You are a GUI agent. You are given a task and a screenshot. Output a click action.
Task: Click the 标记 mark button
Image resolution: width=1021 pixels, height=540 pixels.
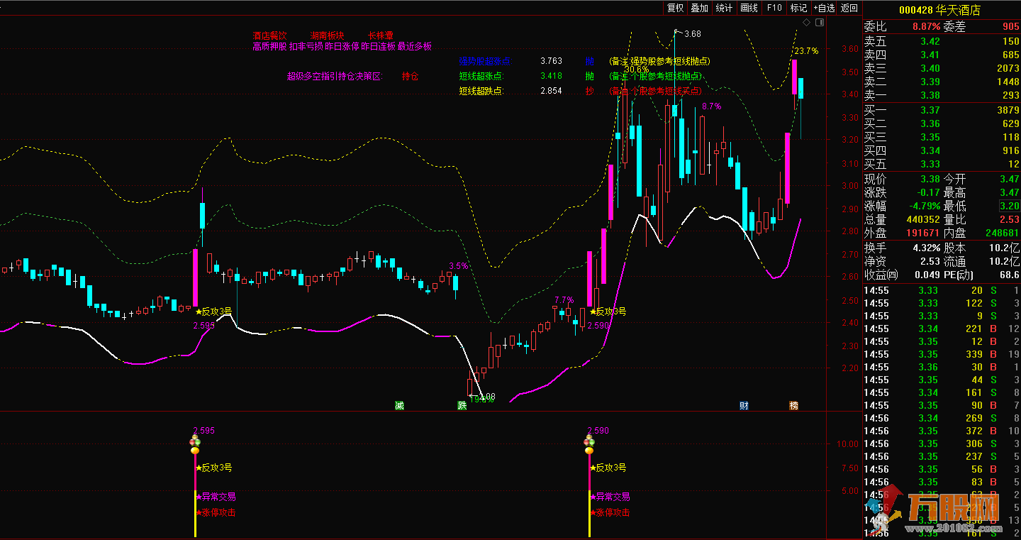(798, 8)
